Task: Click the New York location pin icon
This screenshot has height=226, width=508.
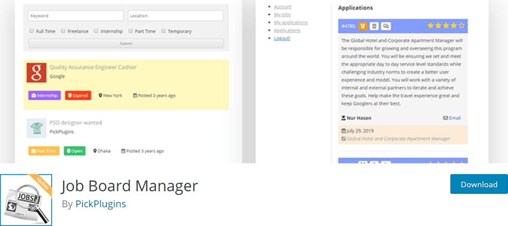Action: click(x=100, y=95)
